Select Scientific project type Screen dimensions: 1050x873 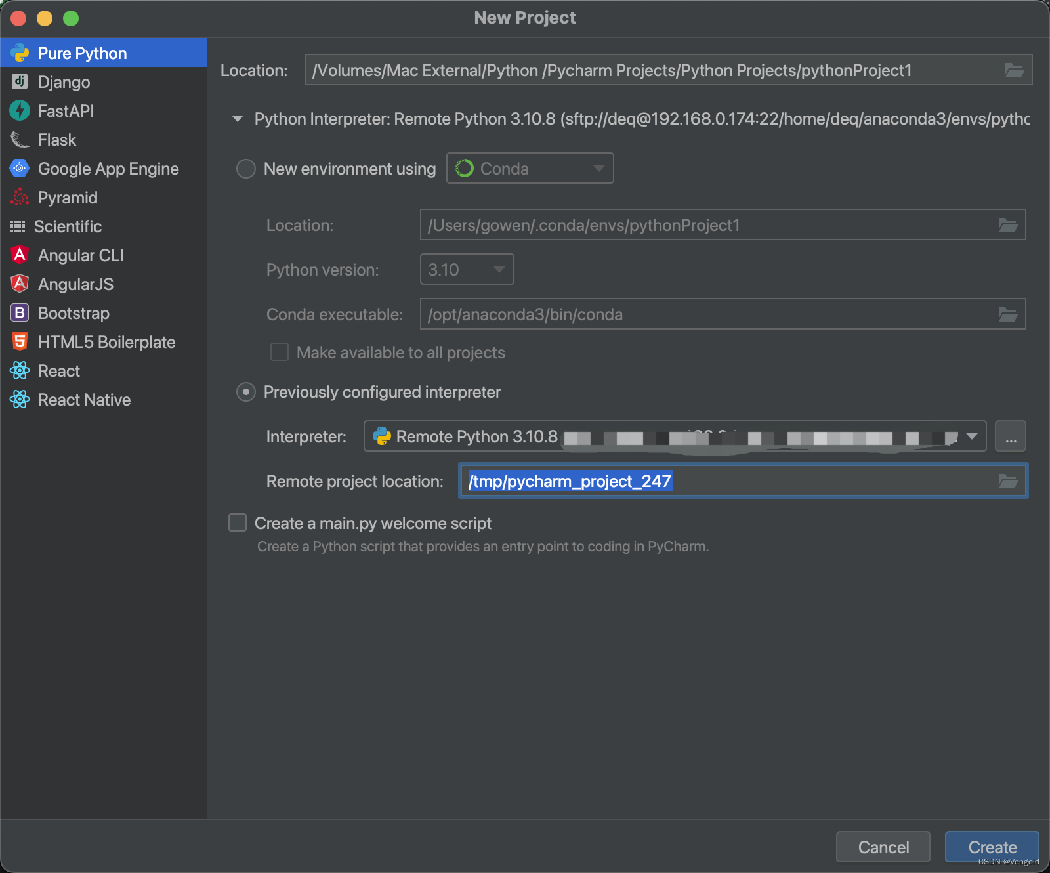coord(104,226)
